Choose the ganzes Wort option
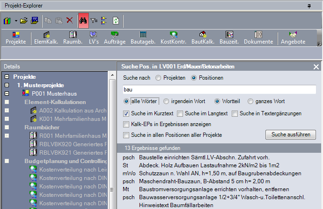Viewport: 323px width, 209px height. pos(251,101)
